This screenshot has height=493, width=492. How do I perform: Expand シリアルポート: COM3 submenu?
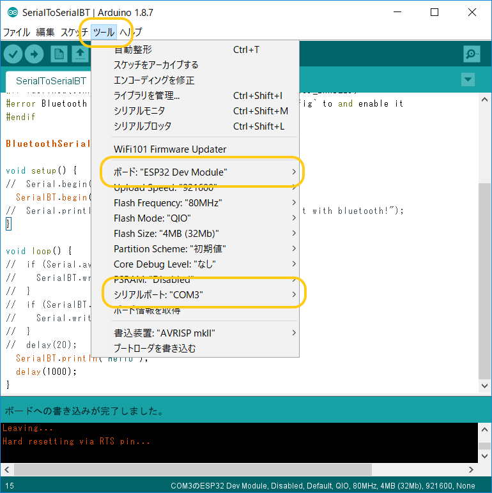[x=195, y=295]
